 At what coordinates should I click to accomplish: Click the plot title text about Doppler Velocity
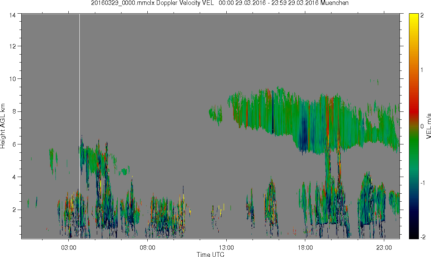[x=220, y=3]
